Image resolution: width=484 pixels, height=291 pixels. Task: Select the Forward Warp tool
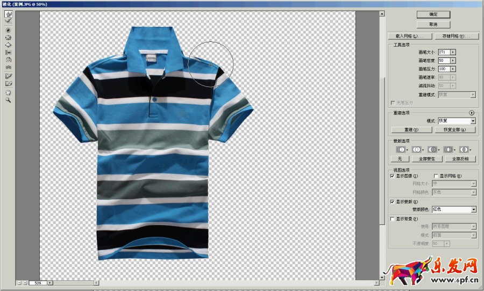[9, 14]
